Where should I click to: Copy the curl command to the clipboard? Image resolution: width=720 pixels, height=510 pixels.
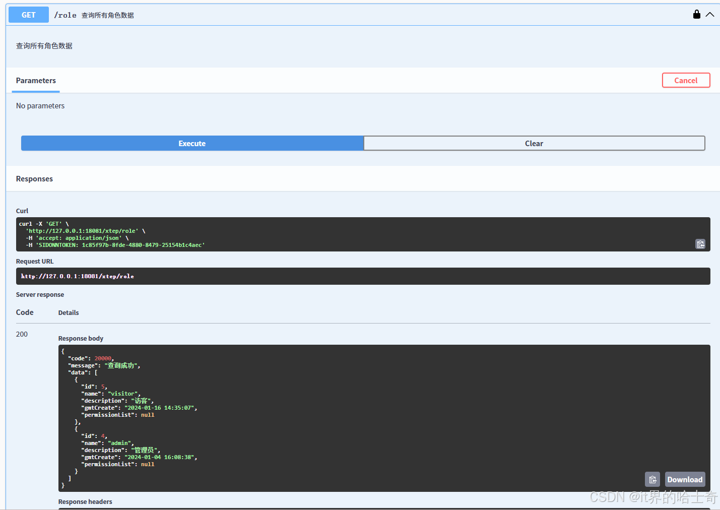[x=700, y=244]
